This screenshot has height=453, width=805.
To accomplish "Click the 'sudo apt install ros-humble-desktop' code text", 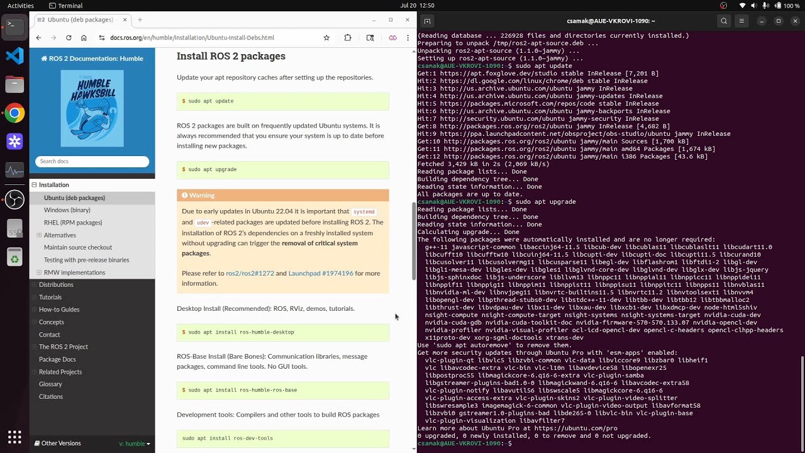I will 241,332.
